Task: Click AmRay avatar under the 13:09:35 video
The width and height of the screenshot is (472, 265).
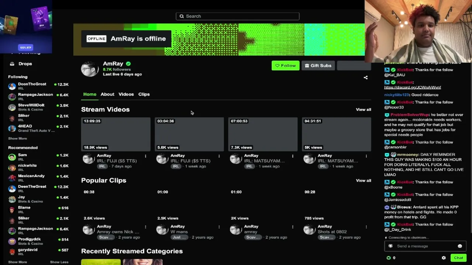Action: [x=88, y=159]
